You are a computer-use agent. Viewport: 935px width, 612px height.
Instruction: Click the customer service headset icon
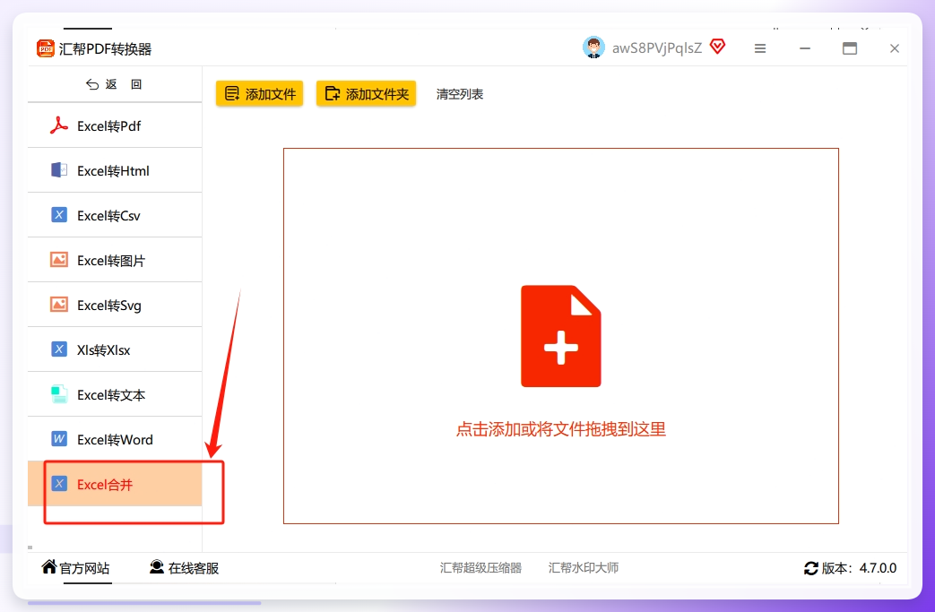pyautogui.click(x=157, y=566)
